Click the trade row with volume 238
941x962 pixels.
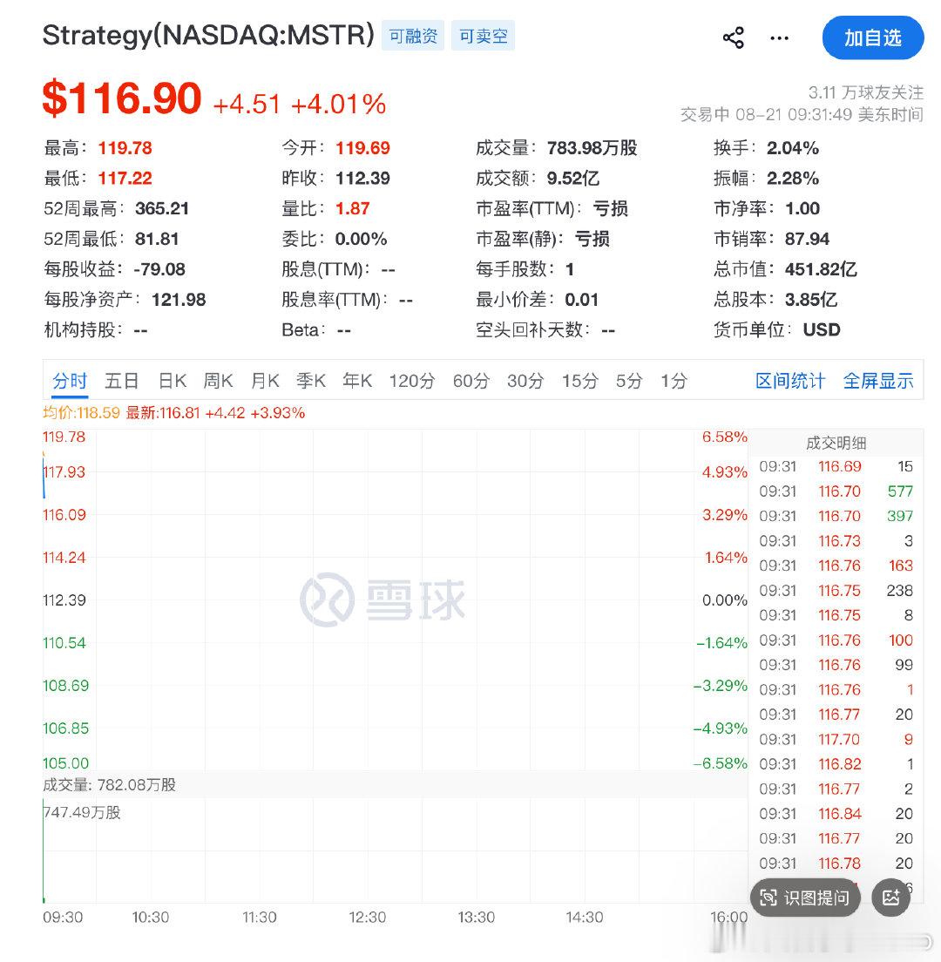point(836,590)
